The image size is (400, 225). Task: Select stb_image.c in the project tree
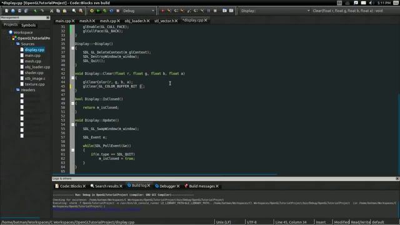tap(35, 78)
